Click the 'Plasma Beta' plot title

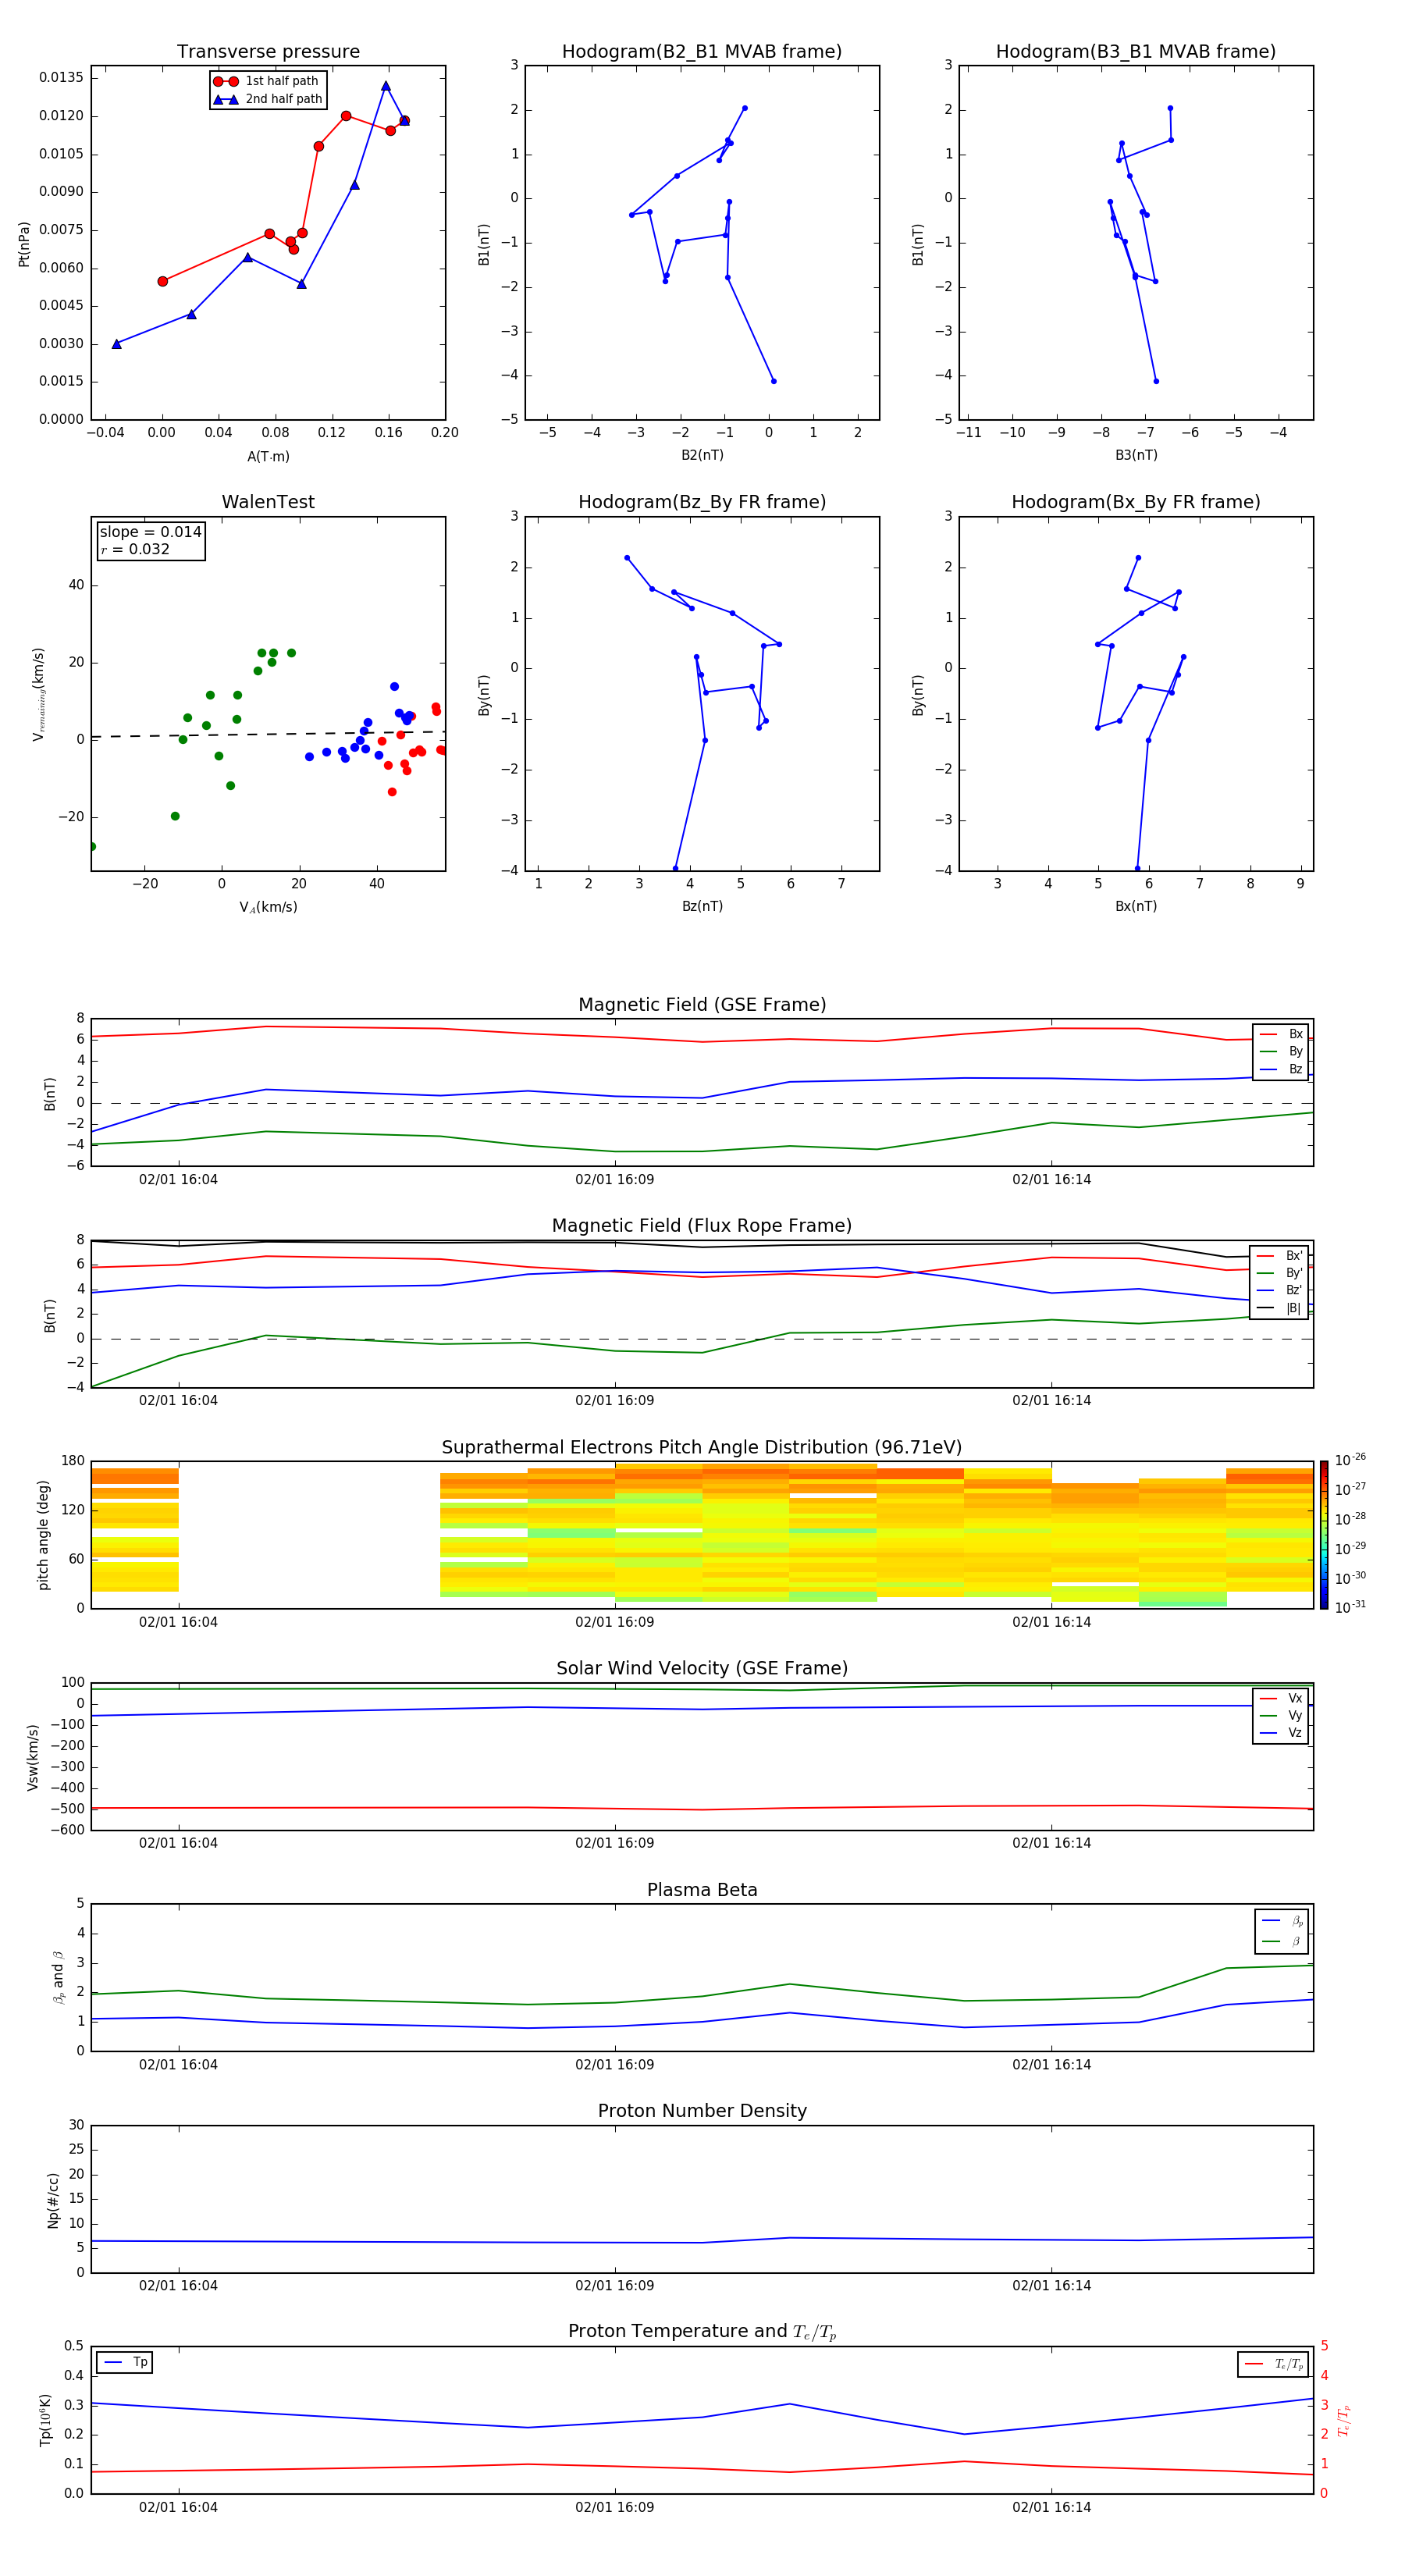click(x=702, y=1890)
